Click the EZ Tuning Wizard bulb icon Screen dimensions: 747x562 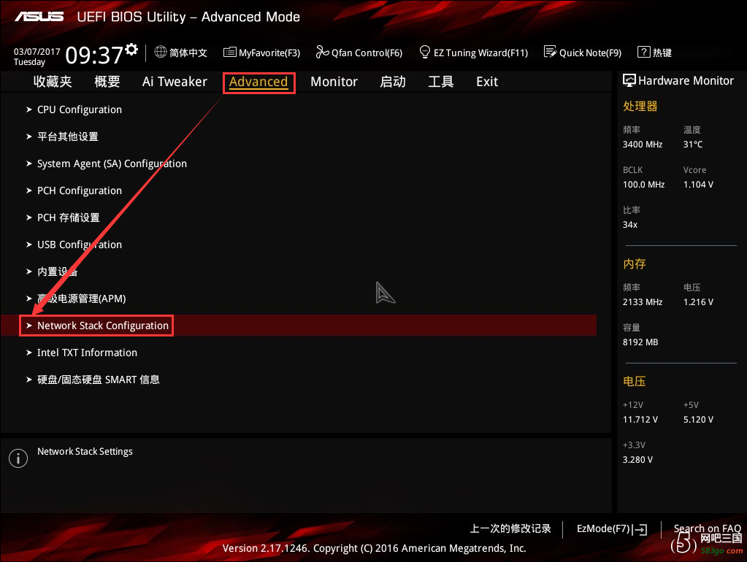click(424, 52)
